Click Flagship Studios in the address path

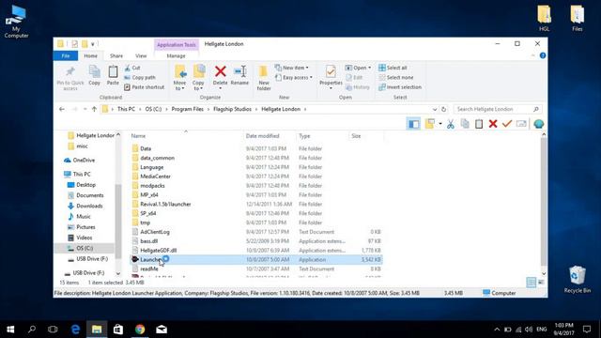[232, 109]
